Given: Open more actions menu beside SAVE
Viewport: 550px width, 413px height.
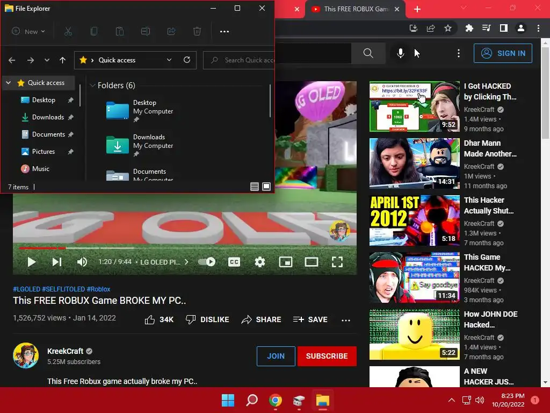Looking at the screenshot, I should click(346, 320).
